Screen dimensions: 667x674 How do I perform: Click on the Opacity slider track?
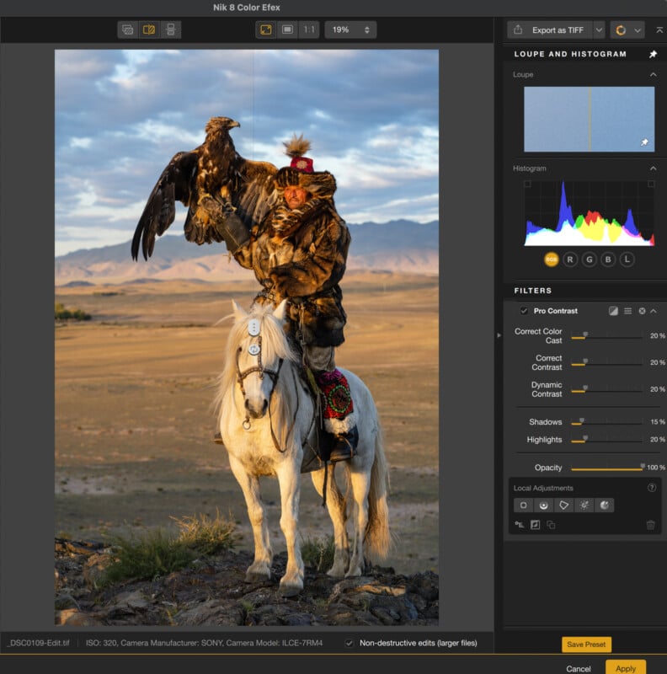[x=606, y=468]
